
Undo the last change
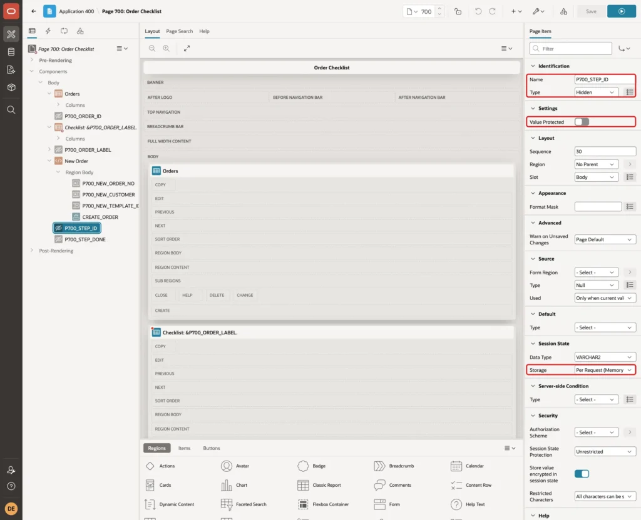[x=478, y=11]
